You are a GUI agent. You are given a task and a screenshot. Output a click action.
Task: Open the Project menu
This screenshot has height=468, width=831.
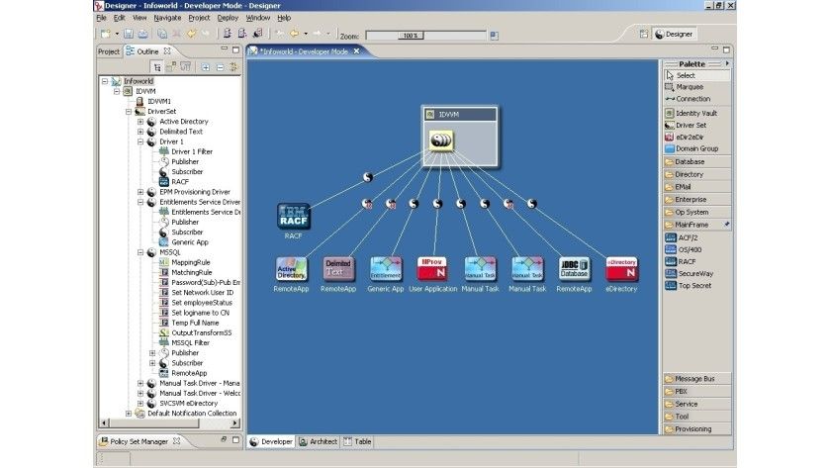199,18
